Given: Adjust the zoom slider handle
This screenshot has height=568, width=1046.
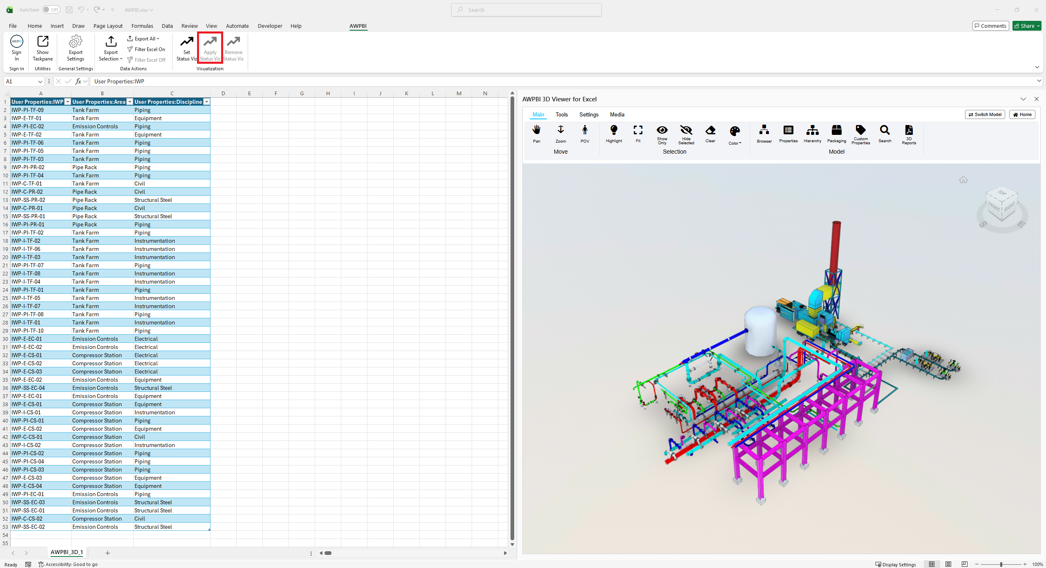Looking at the screenshot, I should point(1001,564).
